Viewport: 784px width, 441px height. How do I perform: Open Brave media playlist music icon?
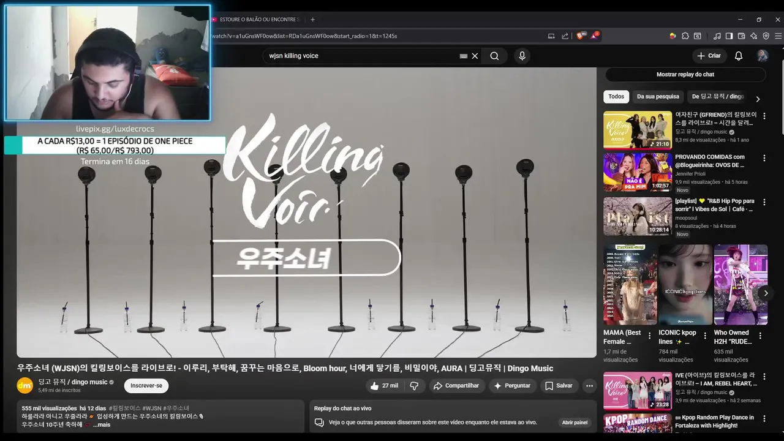(x=717, y=36)
